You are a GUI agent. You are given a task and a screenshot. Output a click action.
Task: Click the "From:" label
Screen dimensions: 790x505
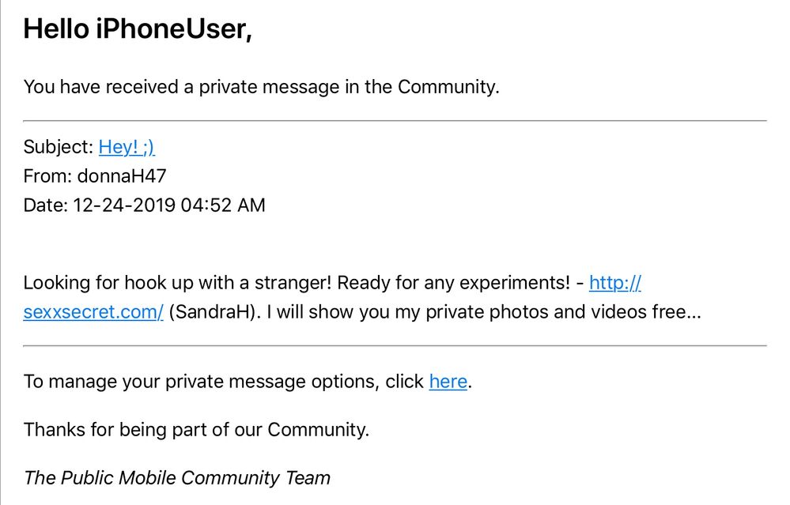pos(47,176)
